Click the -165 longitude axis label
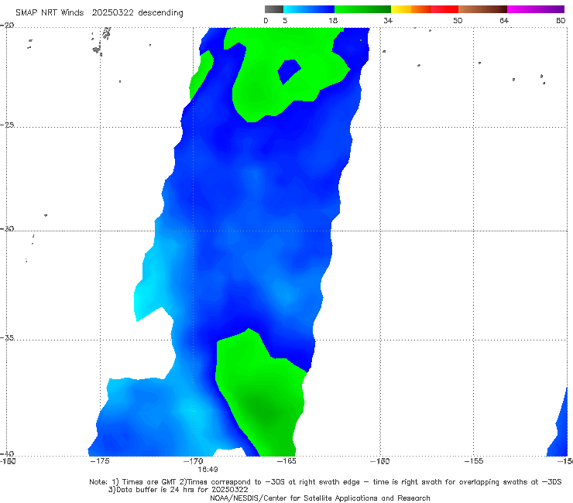The image size is (573, 503). click(x=286, y=461)
